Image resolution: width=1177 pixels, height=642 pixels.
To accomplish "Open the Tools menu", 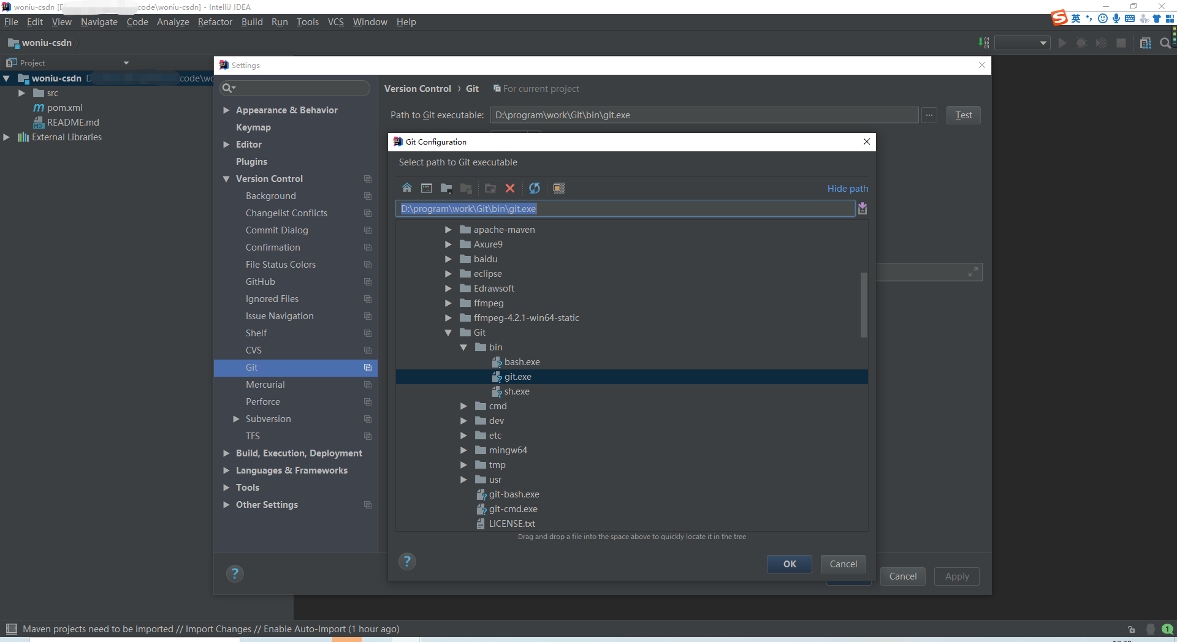I will click(x=307, y=22).
